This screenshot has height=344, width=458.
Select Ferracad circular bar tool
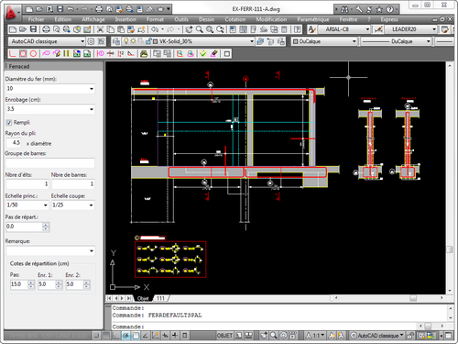click(x=33, y=54)
